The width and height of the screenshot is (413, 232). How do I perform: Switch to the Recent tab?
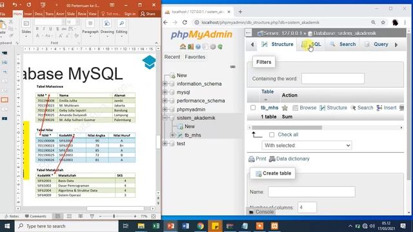172,57
